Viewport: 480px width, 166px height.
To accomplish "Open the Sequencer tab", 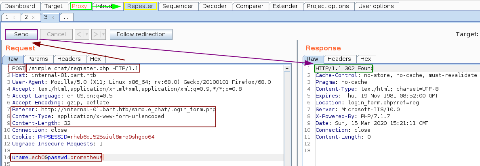I will pyautogui.click(x=178, y=6).
